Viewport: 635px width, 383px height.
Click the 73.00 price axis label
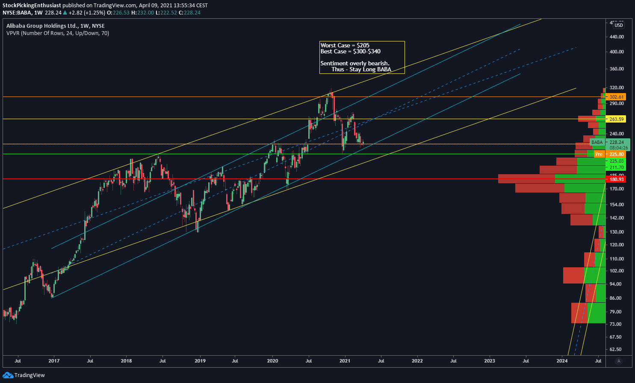[615, 324]
